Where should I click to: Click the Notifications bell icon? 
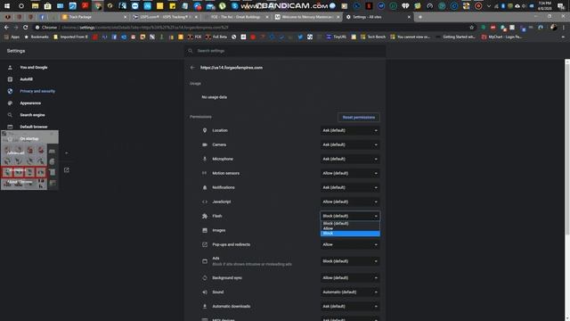point(205,187)
